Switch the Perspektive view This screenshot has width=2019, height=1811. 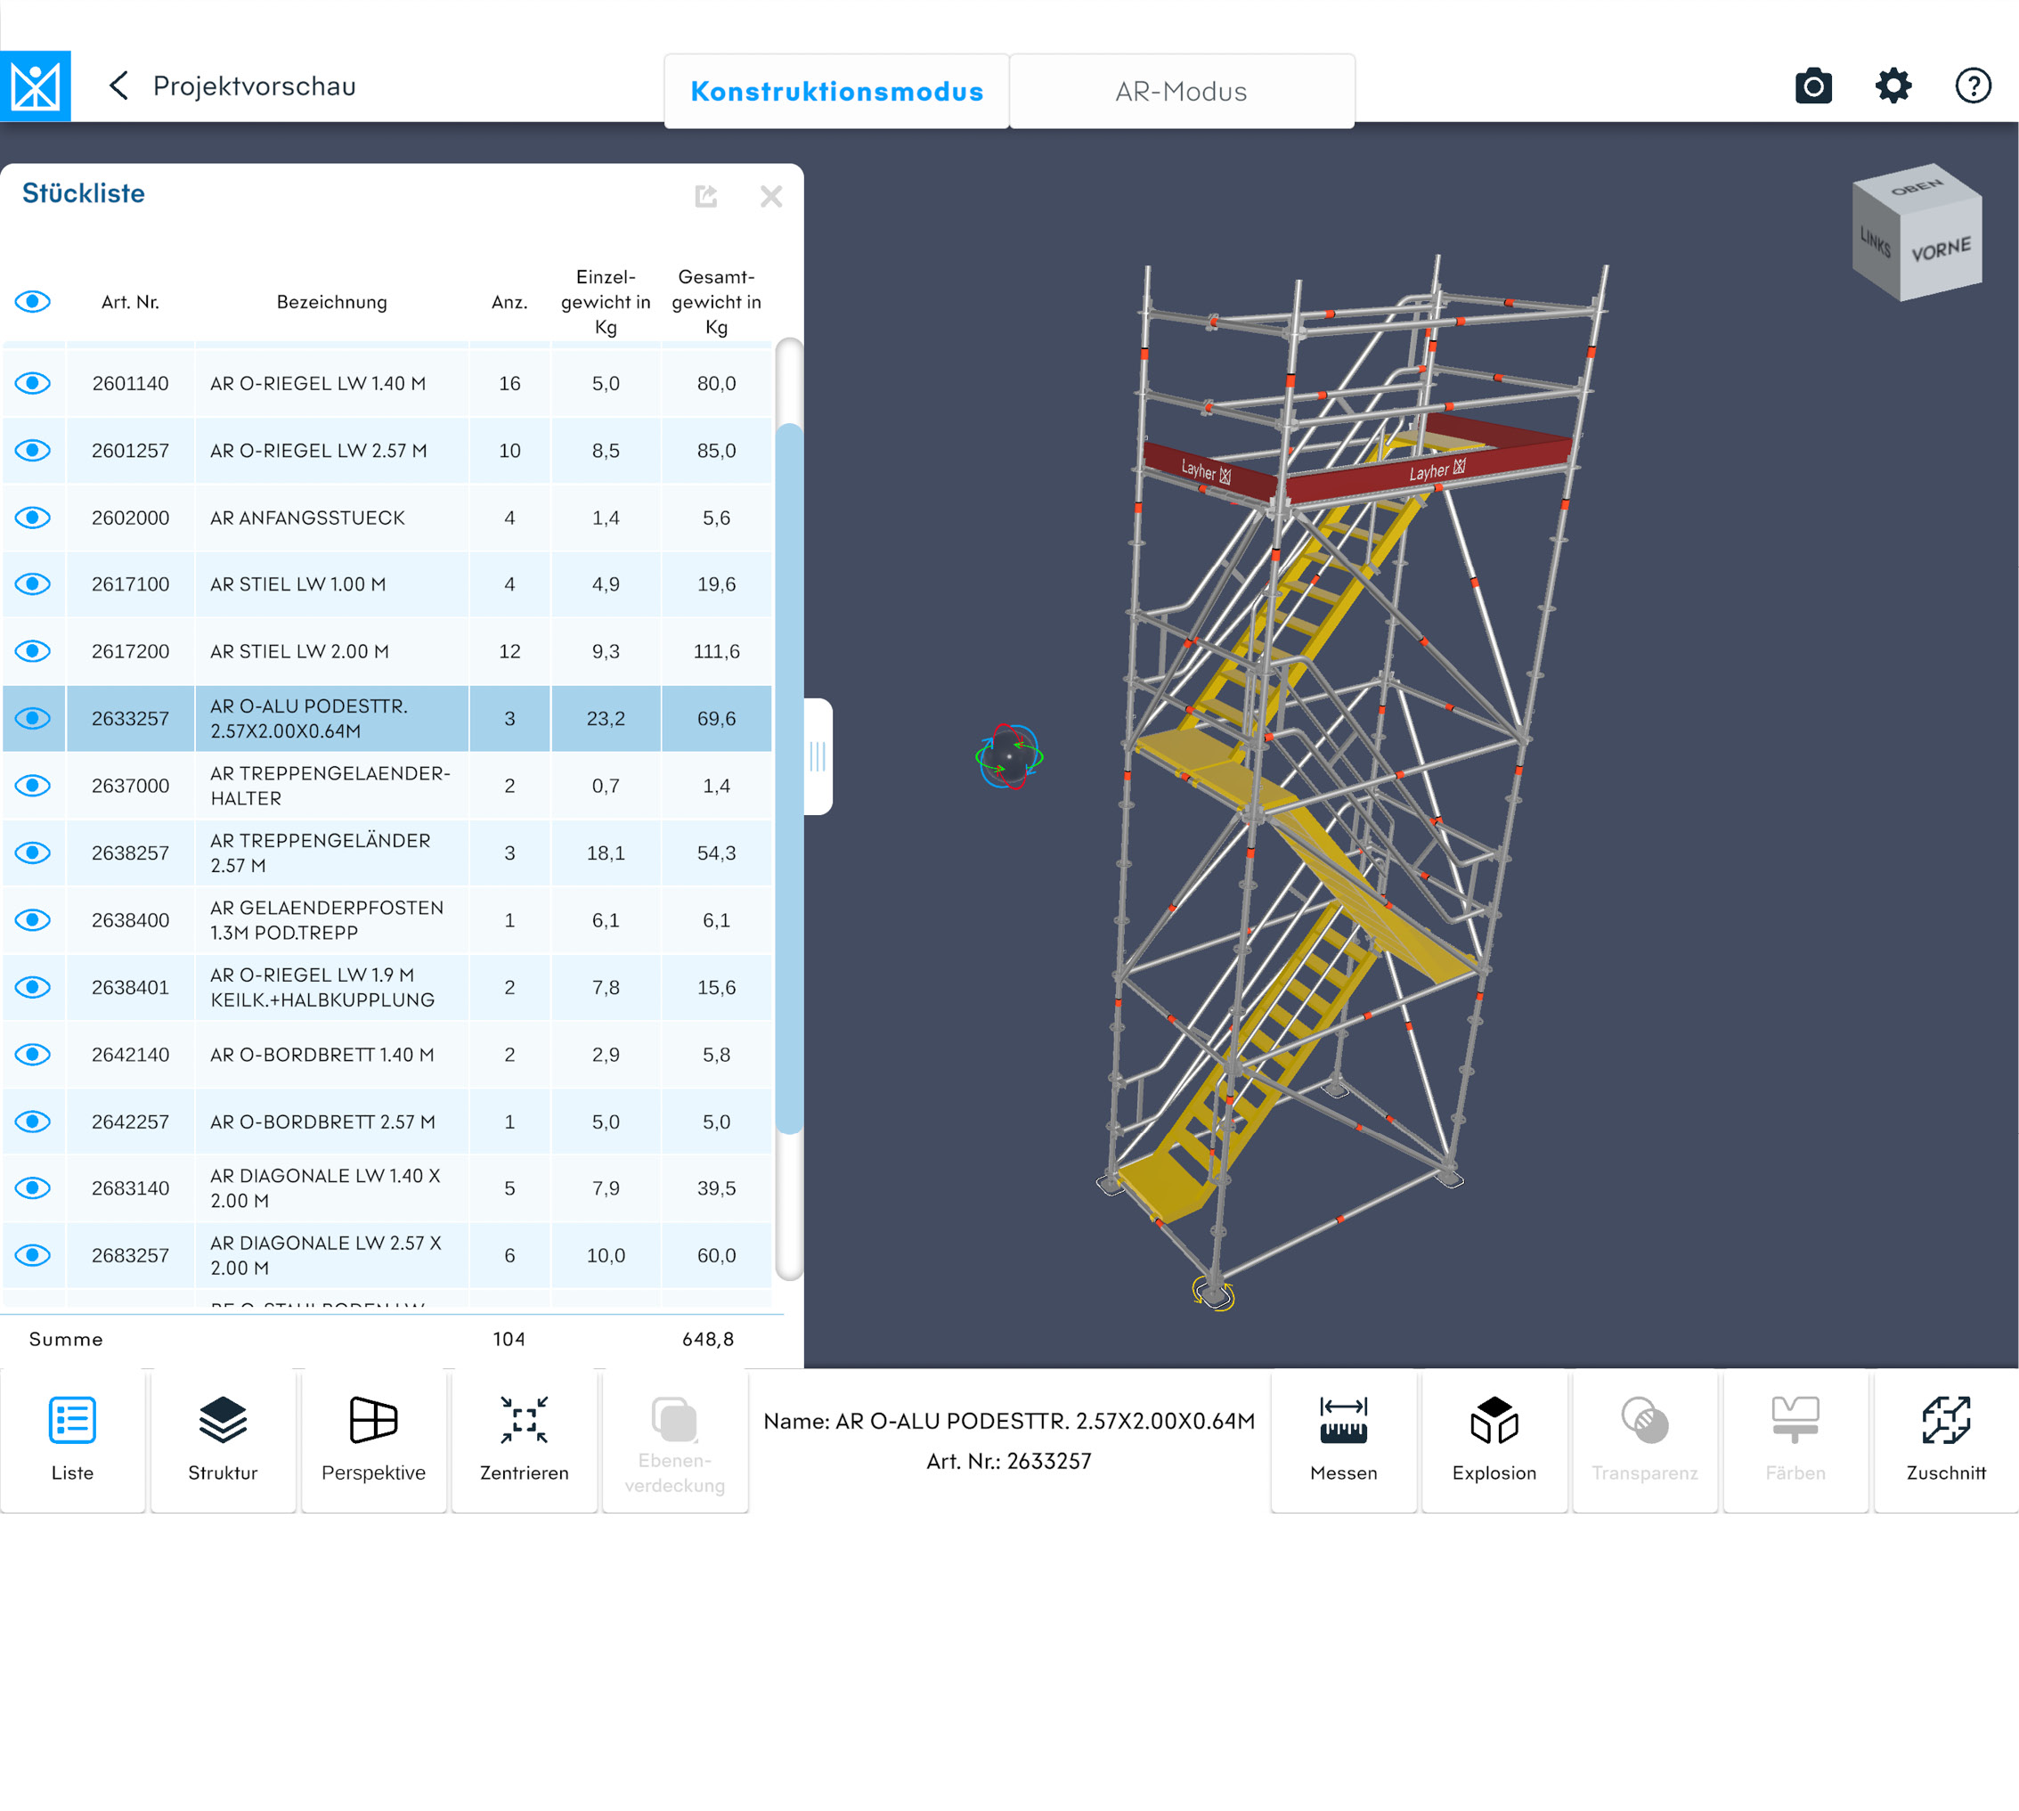pyautogui.click(x=374, y=1440)
